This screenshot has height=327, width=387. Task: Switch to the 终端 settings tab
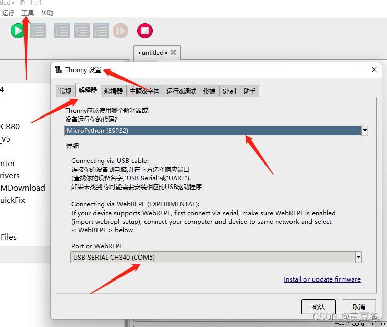209,91
